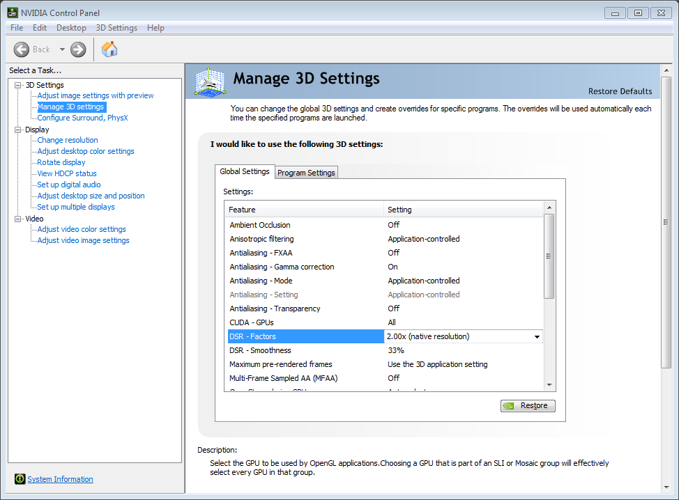Open Change resolution task
Screen dimensions: 679x500
68,140
